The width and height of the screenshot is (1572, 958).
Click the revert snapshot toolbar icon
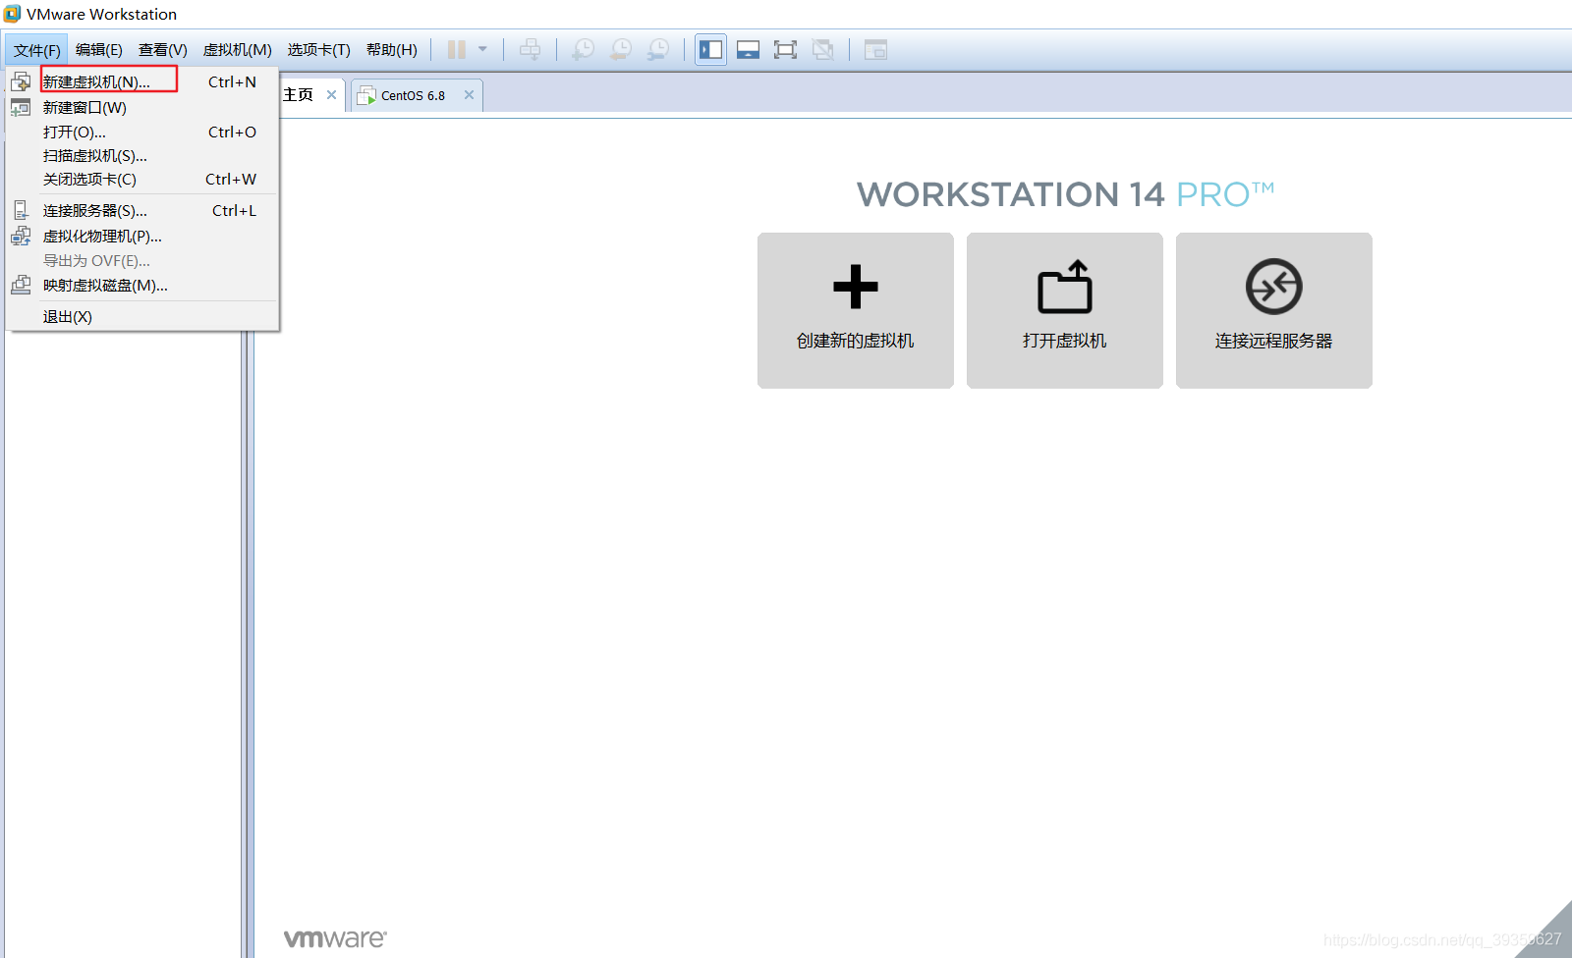click(621, 49)
